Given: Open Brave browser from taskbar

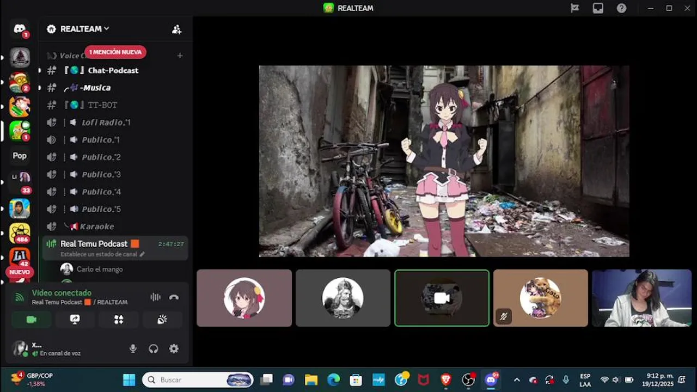Looking at the screenshot, I should (x=446, y=379).
